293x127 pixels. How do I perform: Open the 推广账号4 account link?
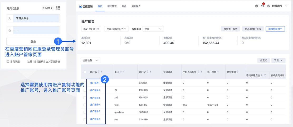coord(95,105)
